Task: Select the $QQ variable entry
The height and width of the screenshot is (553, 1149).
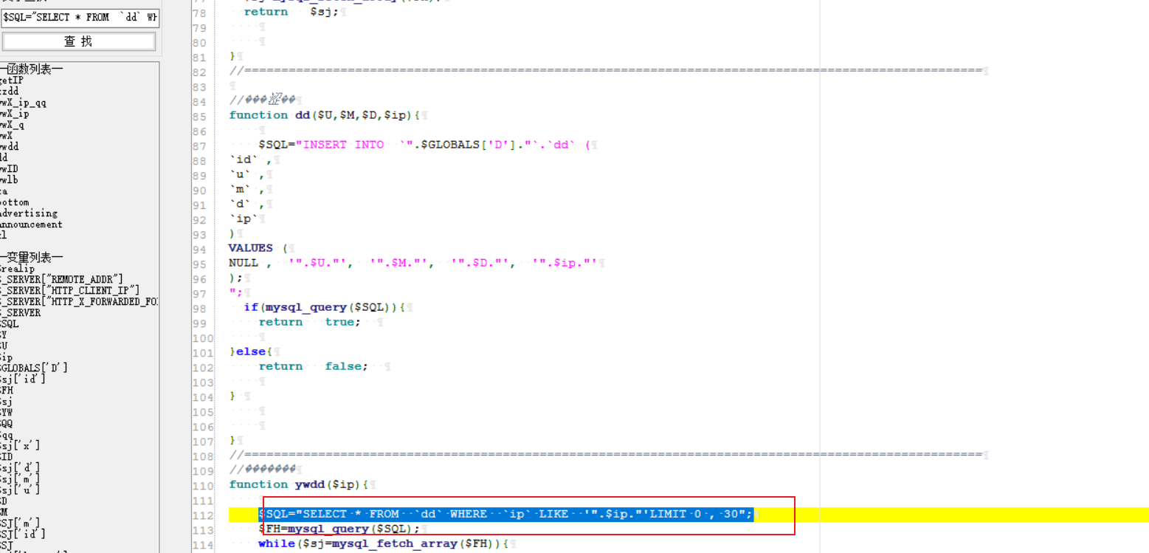Action: pos(10,423)
